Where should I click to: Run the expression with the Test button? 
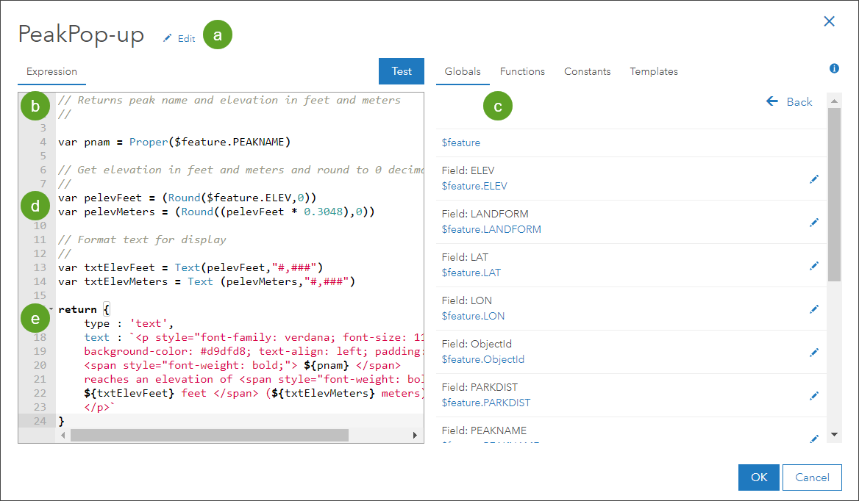[401, 71]
